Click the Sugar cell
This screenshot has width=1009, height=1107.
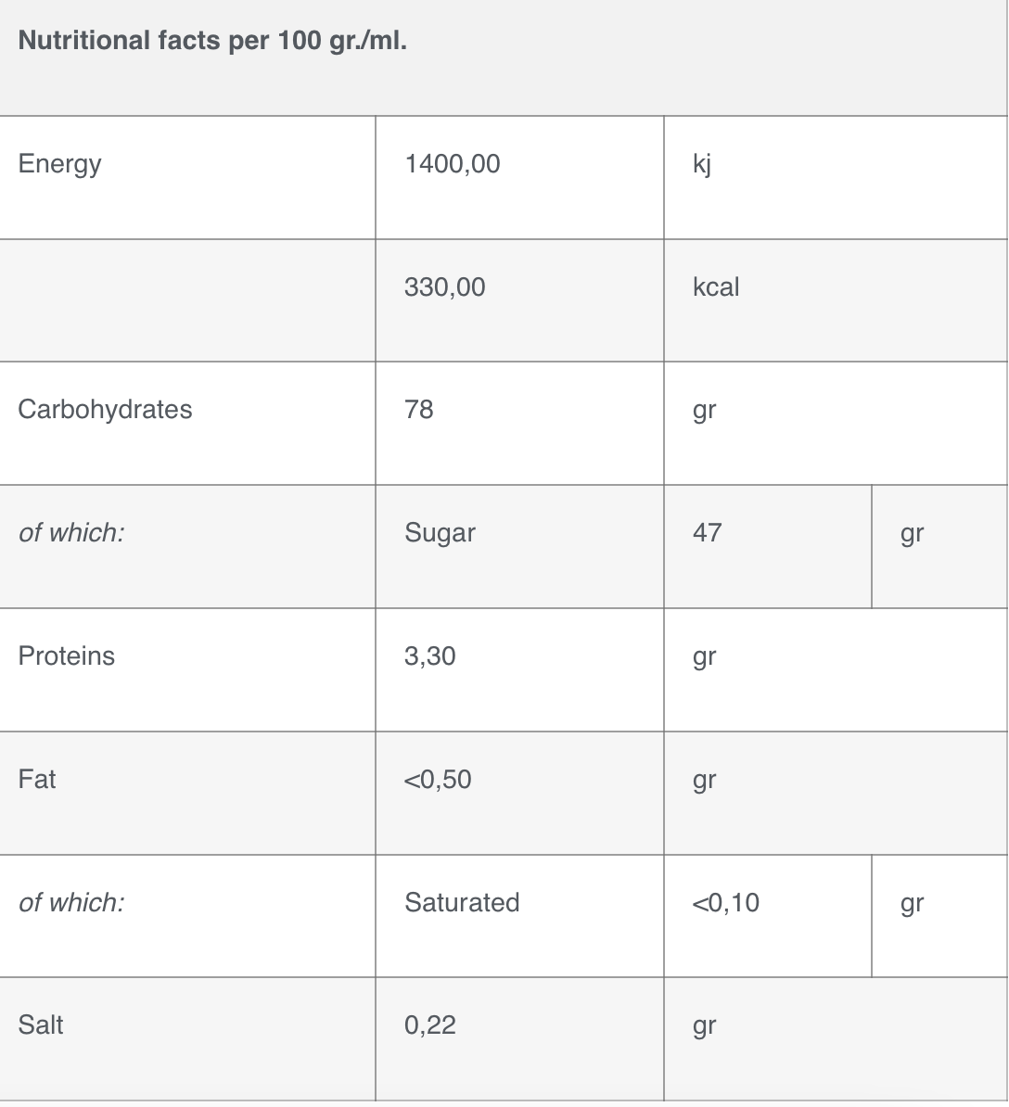[440, 533]
